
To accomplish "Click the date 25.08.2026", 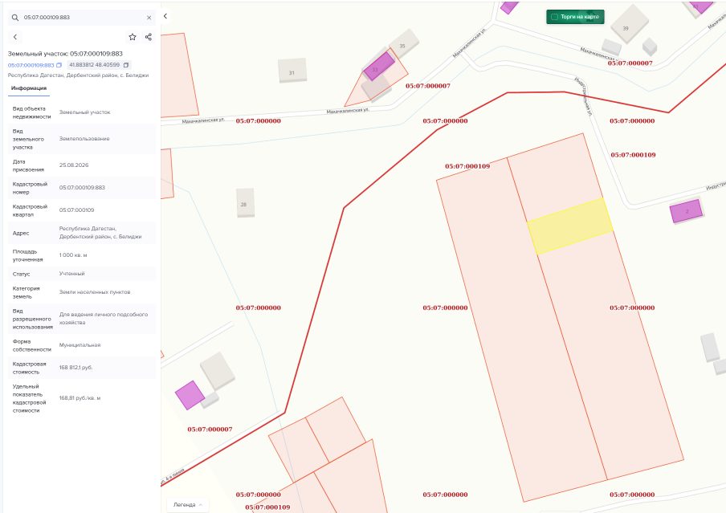I will (x=74, y=165).
